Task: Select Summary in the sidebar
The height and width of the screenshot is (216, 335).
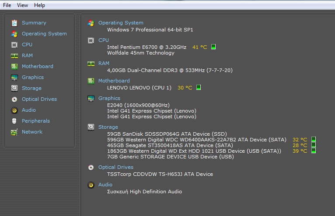Action: point(34,23)
